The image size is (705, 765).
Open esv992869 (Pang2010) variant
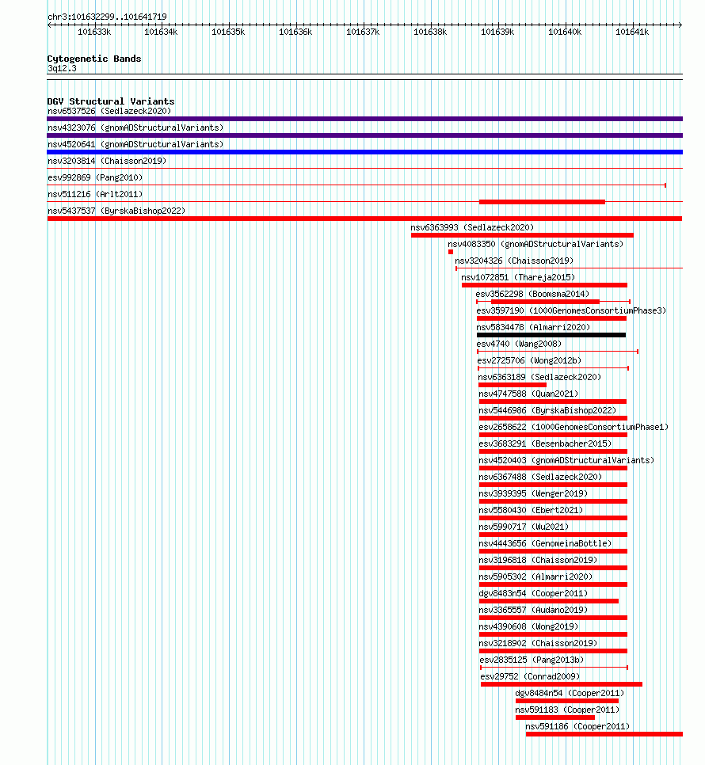click(95, 177)
